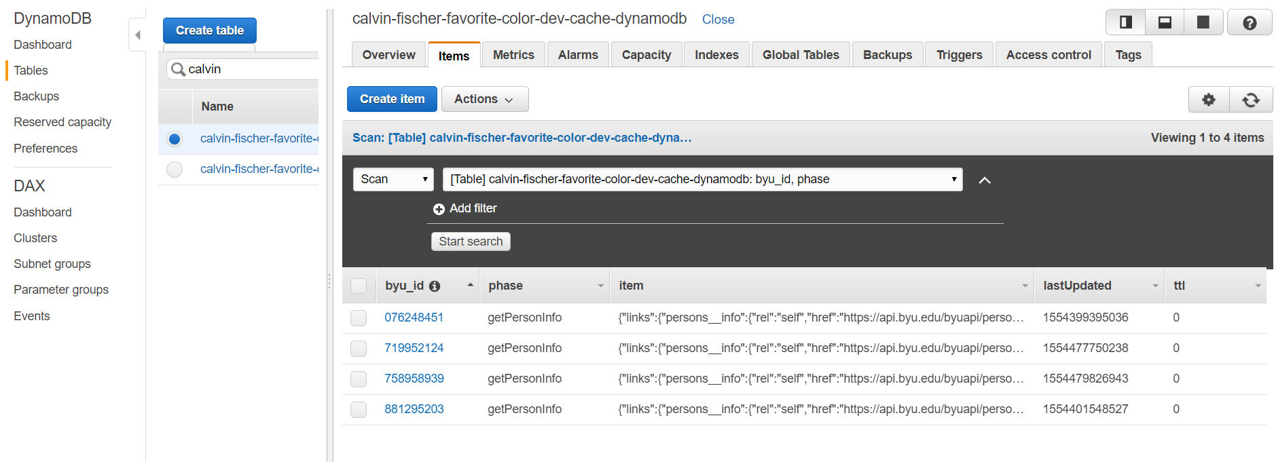The height and width of the screenshot is (462, 1276).
Task: Open the table index selection dropdown
Action: pos(702,179)
